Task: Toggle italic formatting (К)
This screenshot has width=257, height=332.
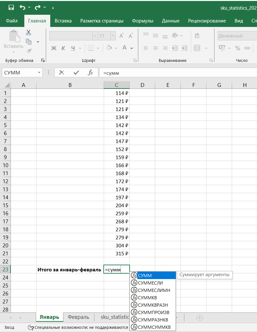Action: pyautogui.click(x=63, y=48)
